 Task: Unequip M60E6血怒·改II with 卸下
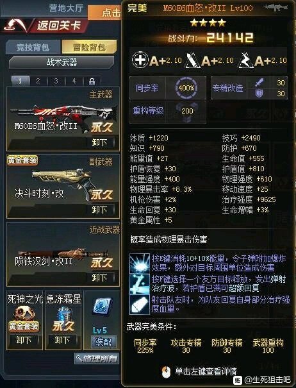[100, 142]
